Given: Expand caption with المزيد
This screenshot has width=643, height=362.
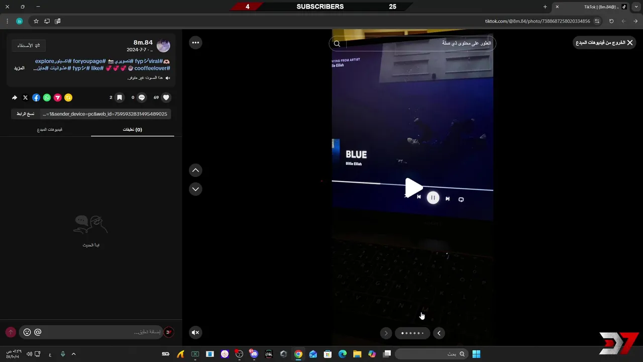Looking at the screenshot, I should point(19,68).
